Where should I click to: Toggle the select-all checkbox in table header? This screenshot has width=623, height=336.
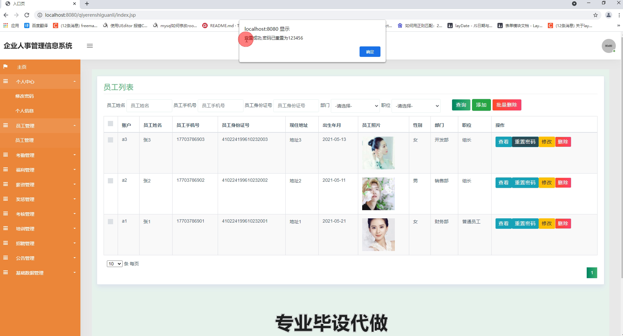[x=110, y=124]
